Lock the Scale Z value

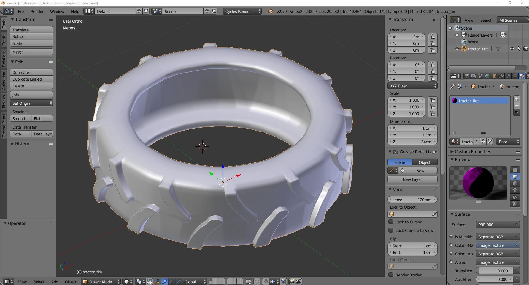click(433, 114)
